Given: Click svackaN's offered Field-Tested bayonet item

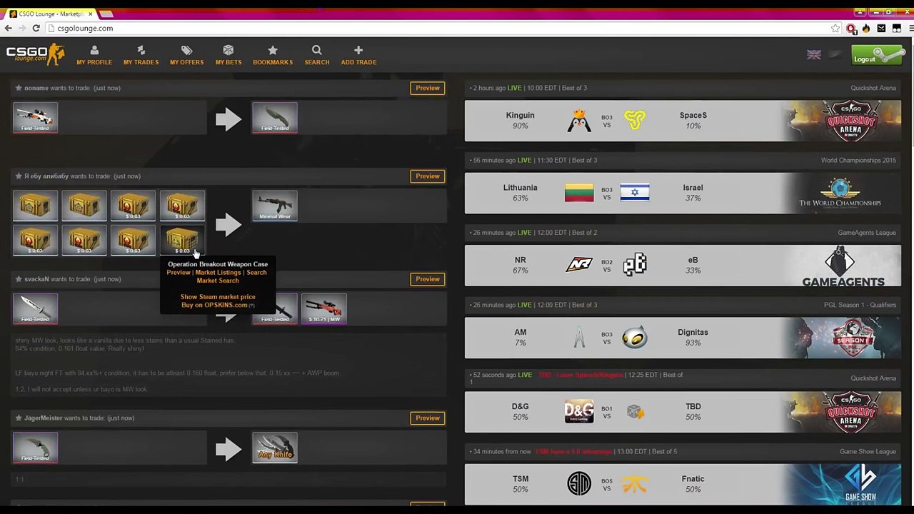Looking at the screenshot, I should point(35,308).
